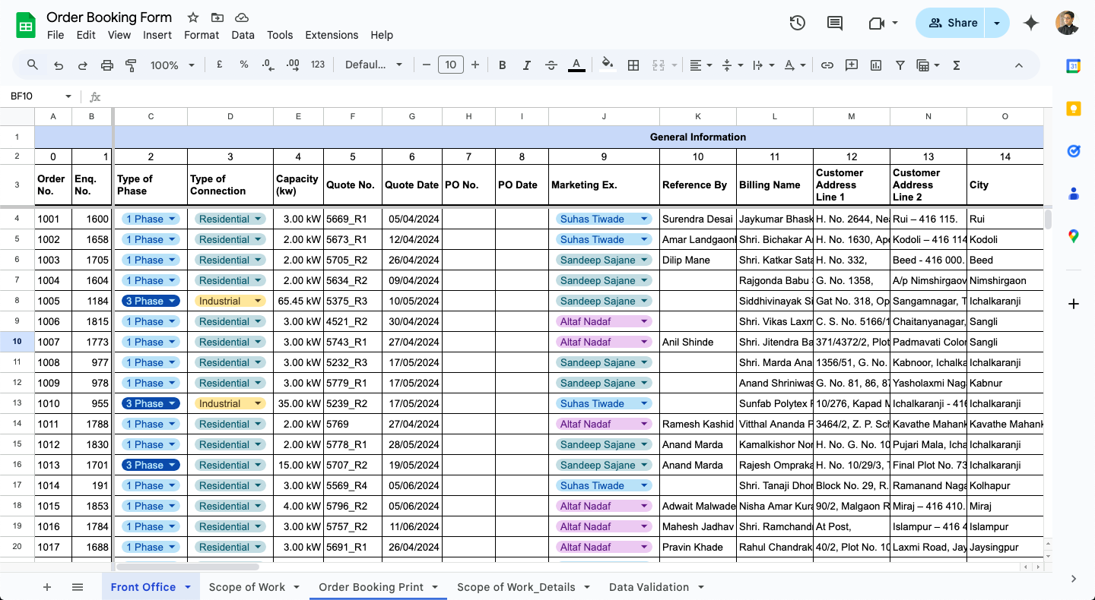The height and width of the screenshot is (600, 1095).
Task: Open the Insert menu
Action: (x=157, y=35)
